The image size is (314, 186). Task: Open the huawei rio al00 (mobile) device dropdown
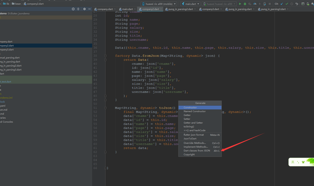click(159, 4)
